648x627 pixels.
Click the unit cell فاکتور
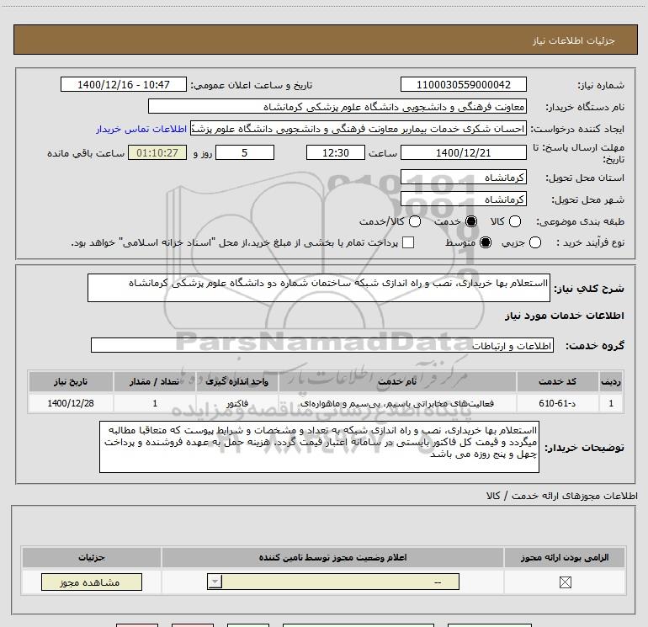click(237, 403)
